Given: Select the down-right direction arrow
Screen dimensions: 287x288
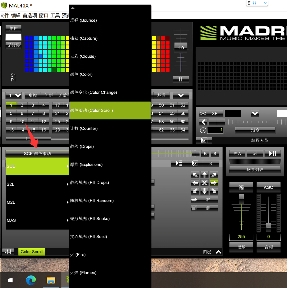Looking at the screenshot, I should tap(214, 191).
